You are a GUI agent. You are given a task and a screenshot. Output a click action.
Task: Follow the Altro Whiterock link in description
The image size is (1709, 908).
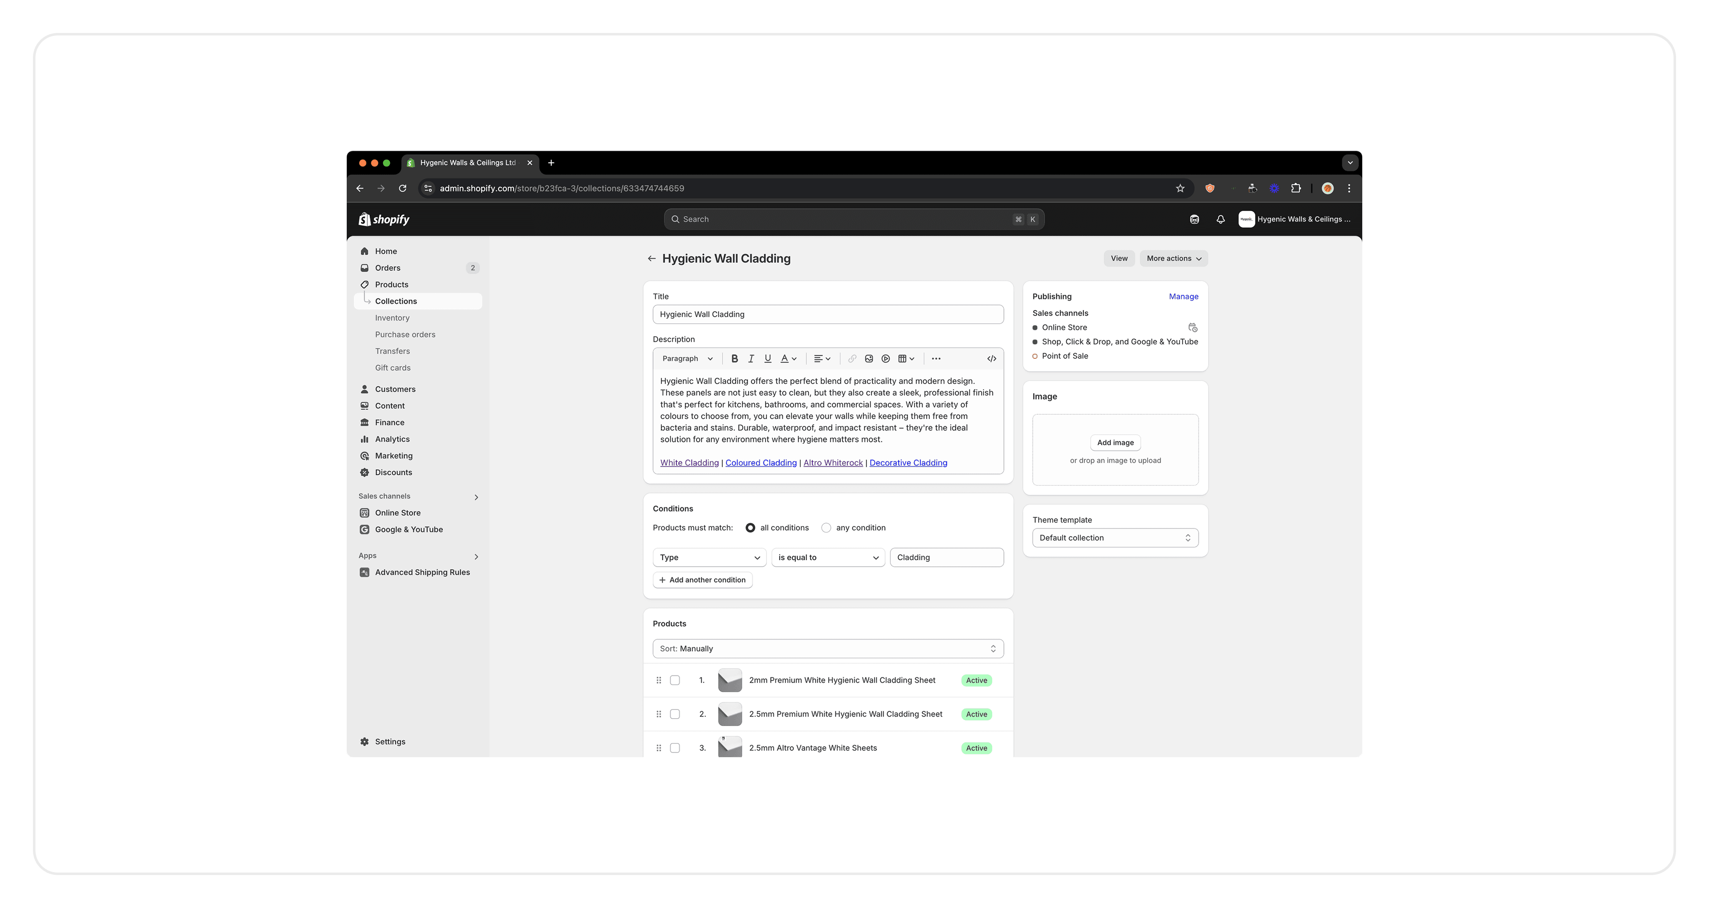(833, 463)
